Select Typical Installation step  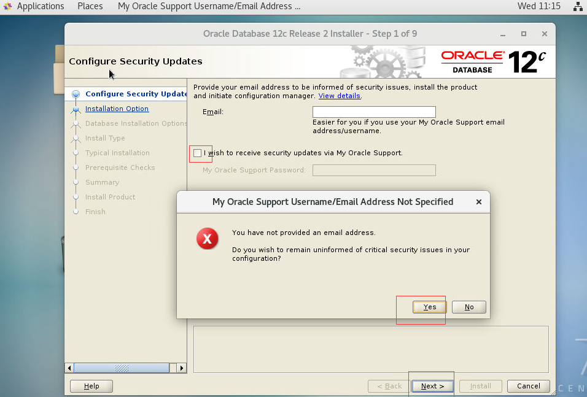(x=117, y=153)
